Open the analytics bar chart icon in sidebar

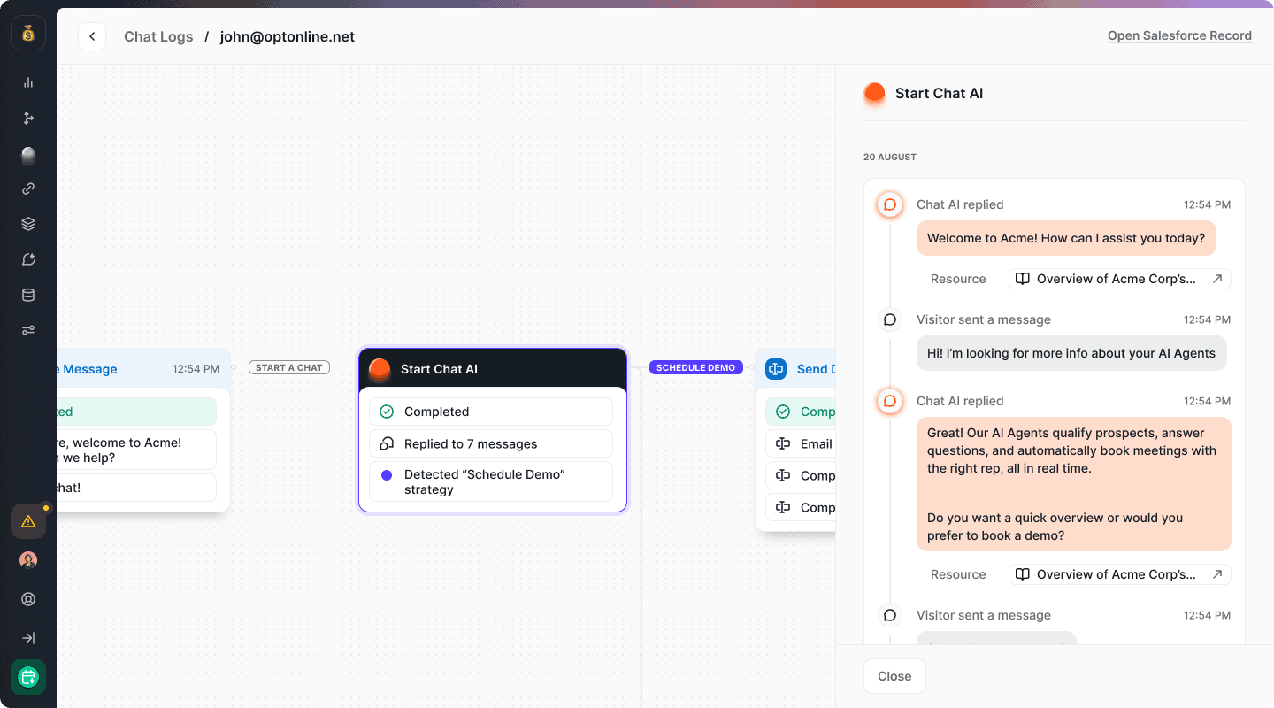(27, 82)
